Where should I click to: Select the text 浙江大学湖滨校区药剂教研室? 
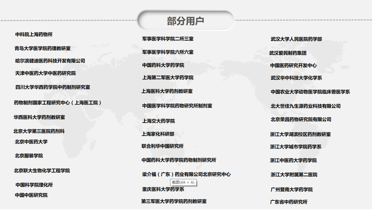click(x=300, y=134)
